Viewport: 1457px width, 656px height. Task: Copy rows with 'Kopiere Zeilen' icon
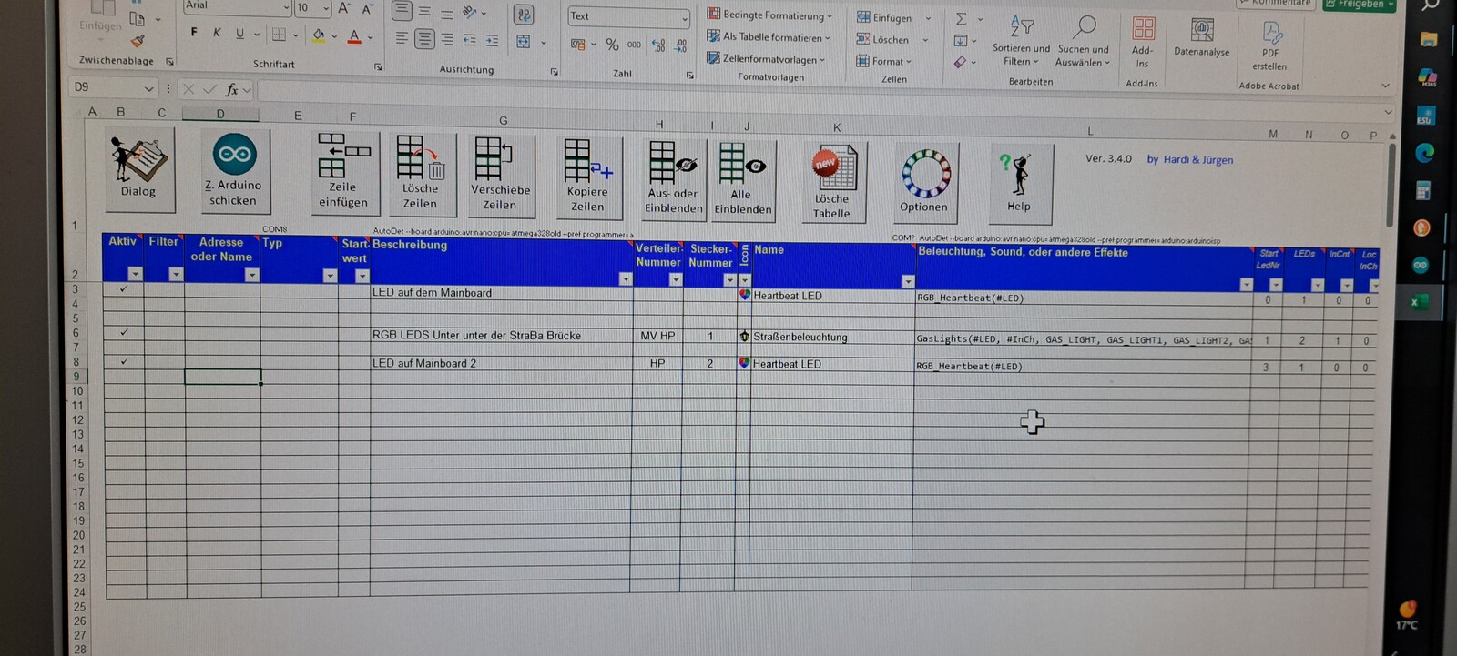587,177
